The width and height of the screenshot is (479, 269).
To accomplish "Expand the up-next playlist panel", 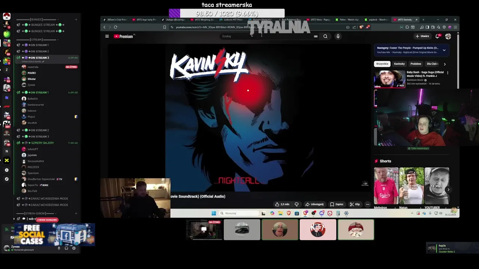I will pyautogui.click(x=444, y=50).
